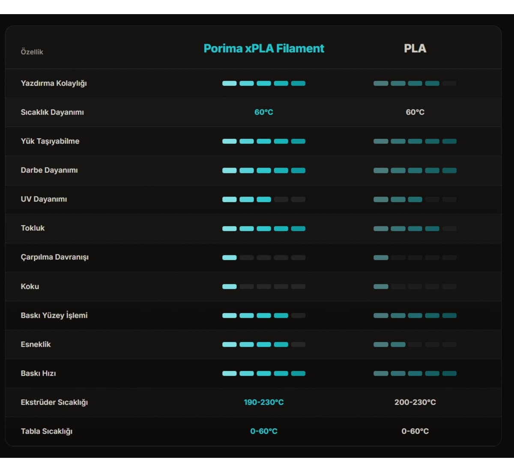Click the xPLA rating bar for Yazdırma Kolaylığı
This screenshot has width=514, height=472.
tap(264, 83)
